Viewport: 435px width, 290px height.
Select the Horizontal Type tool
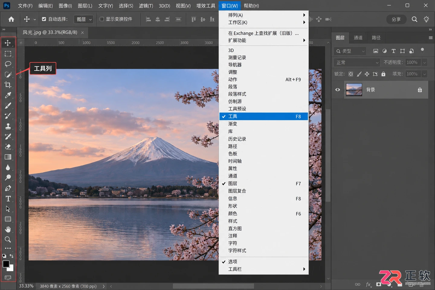[x=8, y=198]
